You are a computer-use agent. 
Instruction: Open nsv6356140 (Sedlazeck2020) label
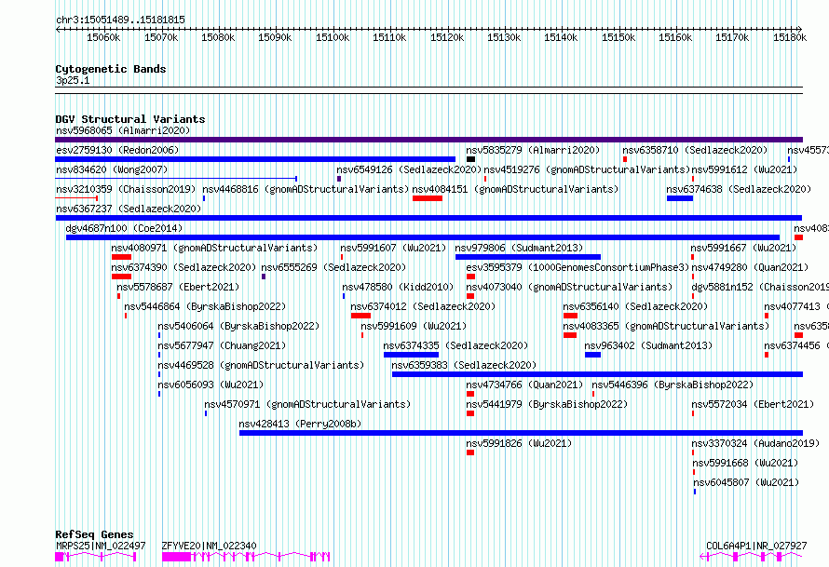[x=635, y=306]
